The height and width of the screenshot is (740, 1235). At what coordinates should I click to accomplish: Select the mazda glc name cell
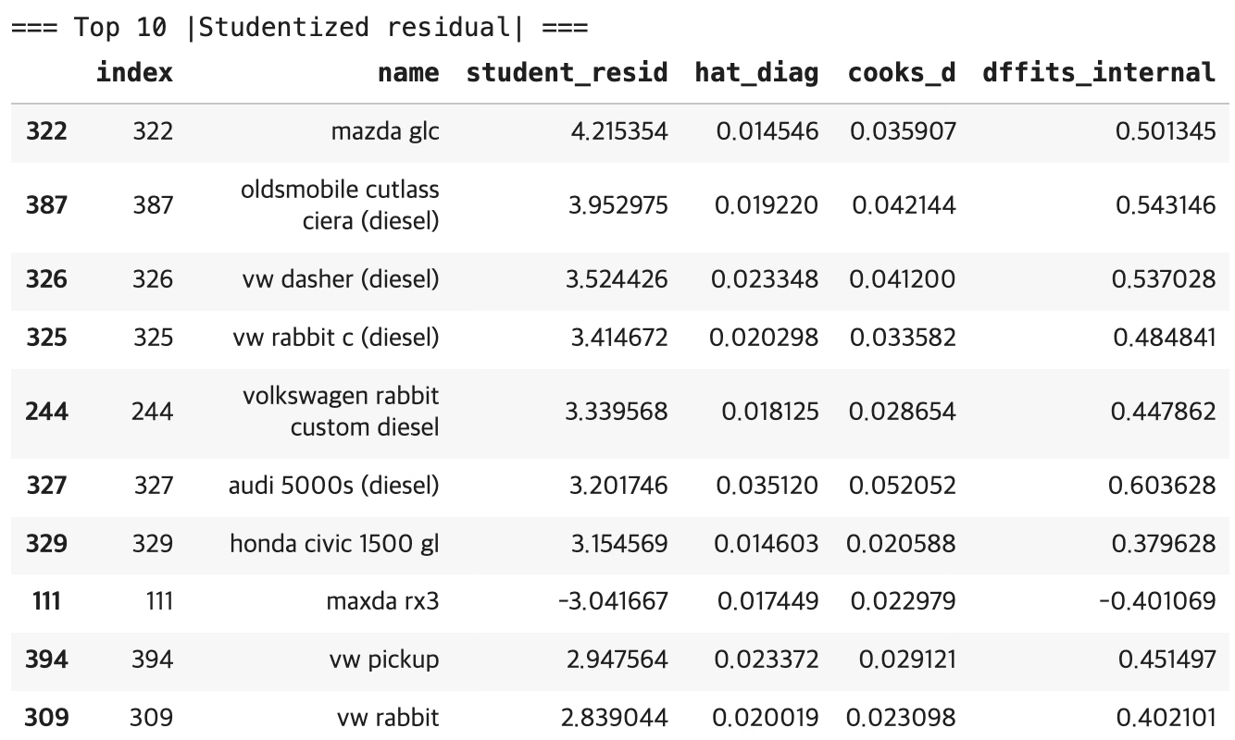coord(385,131)
